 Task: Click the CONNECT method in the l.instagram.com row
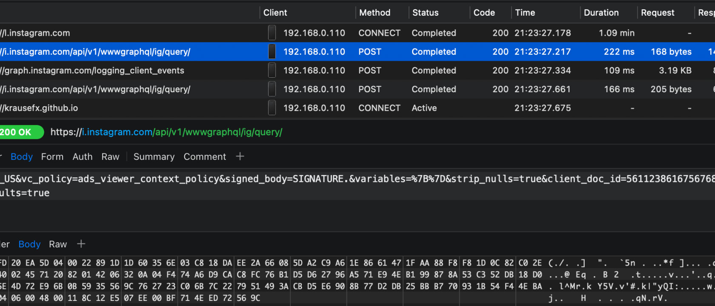[x=379, y=33]
